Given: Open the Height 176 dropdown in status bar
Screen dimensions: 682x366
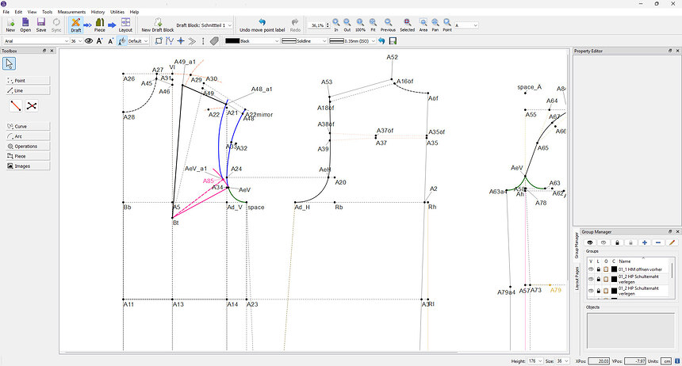Looking at the screenshot, I should click(x=535, y=361).
